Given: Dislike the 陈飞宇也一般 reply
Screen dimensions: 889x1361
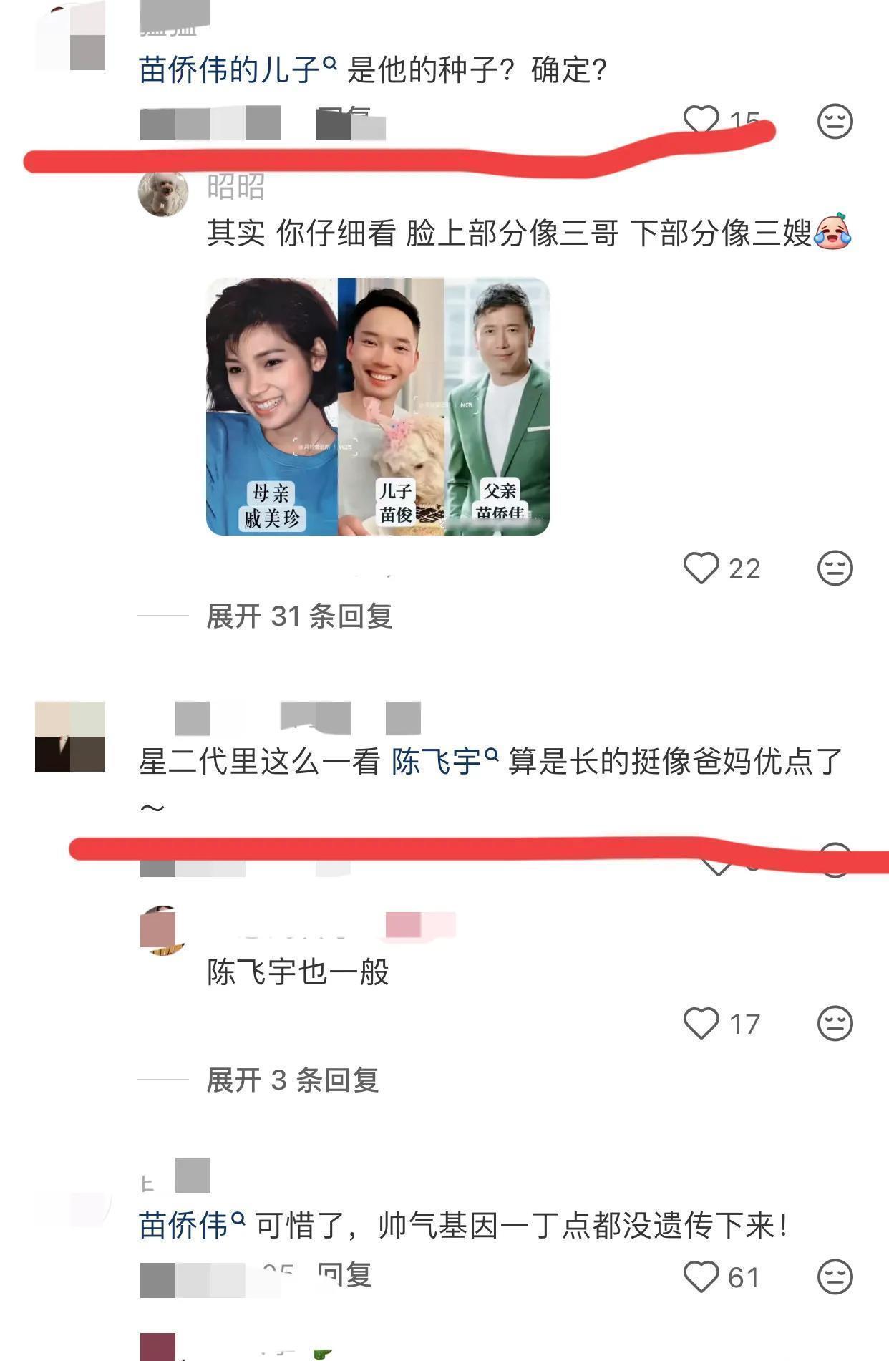Looking at the screenshot, I should [x=835, y=1023].
